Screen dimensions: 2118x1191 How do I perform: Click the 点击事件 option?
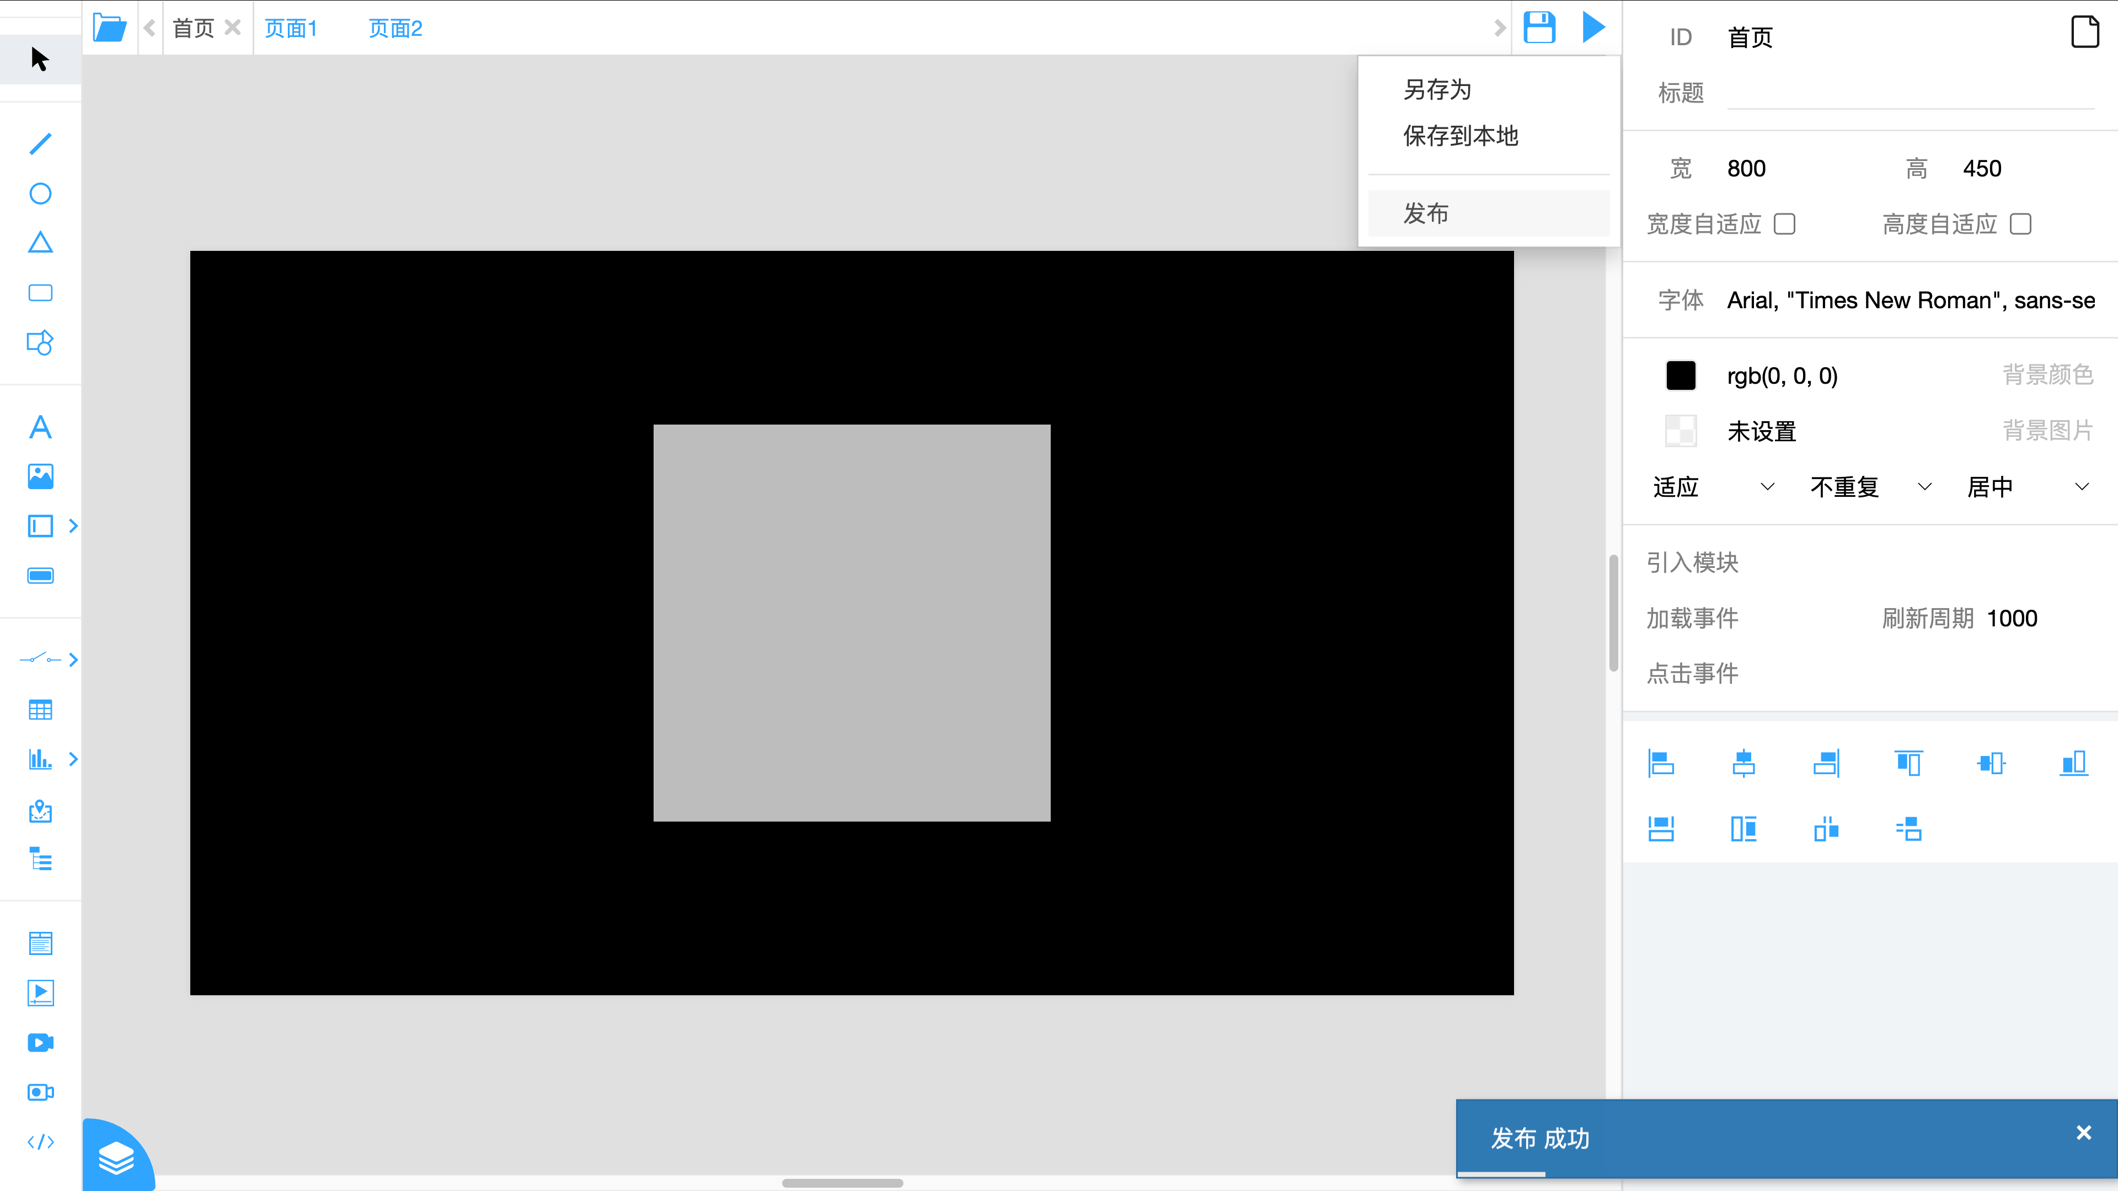pos(1692,674)
